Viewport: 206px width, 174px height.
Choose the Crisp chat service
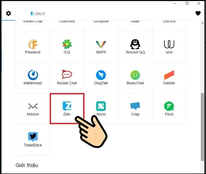pyautogui.click(x=135, y=106)
